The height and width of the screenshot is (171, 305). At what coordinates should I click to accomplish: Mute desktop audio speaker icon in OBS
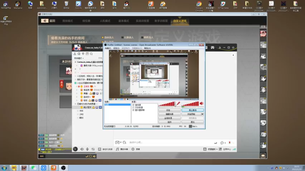coord(202,103)
